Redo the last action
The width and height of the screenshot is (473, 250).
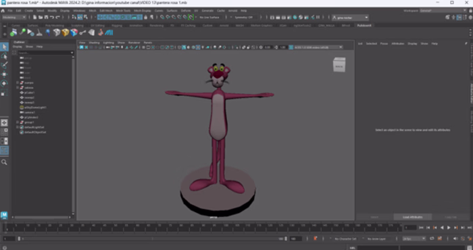coord(57,17)
